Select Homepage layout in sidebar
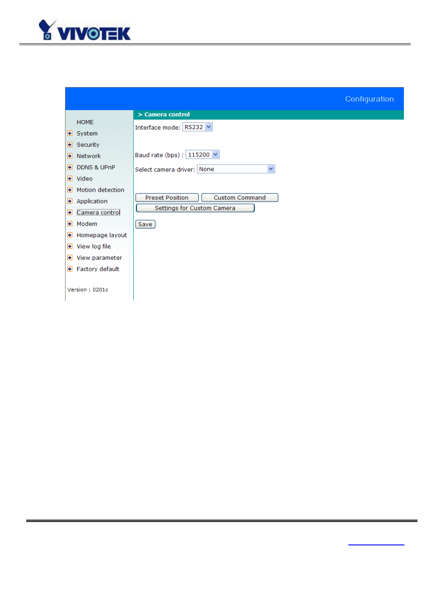Viewport: 431px width, 609px height. pyautogui.click(x=102, y=235)
